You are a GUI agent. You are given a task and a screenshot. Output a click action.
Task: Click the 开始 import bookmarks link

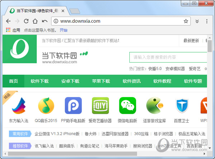tap(63, 30)
